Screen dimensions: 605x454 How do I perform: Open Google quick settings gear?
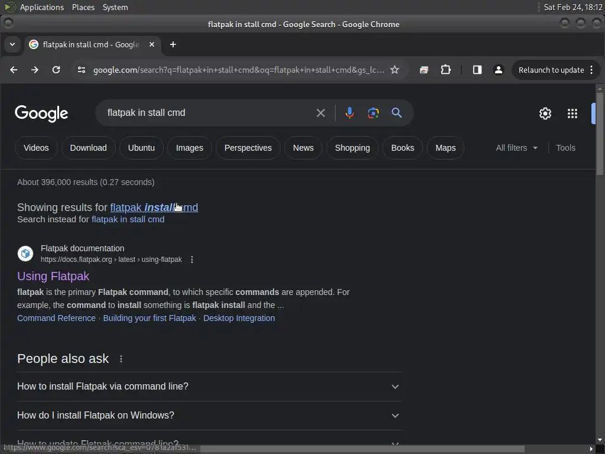coord(545,113)
